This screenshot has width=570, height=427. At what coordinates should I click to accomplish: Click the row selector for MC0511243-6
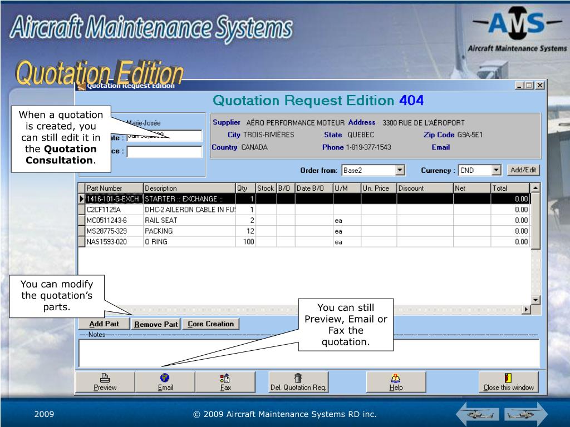[x=82, y=220]
